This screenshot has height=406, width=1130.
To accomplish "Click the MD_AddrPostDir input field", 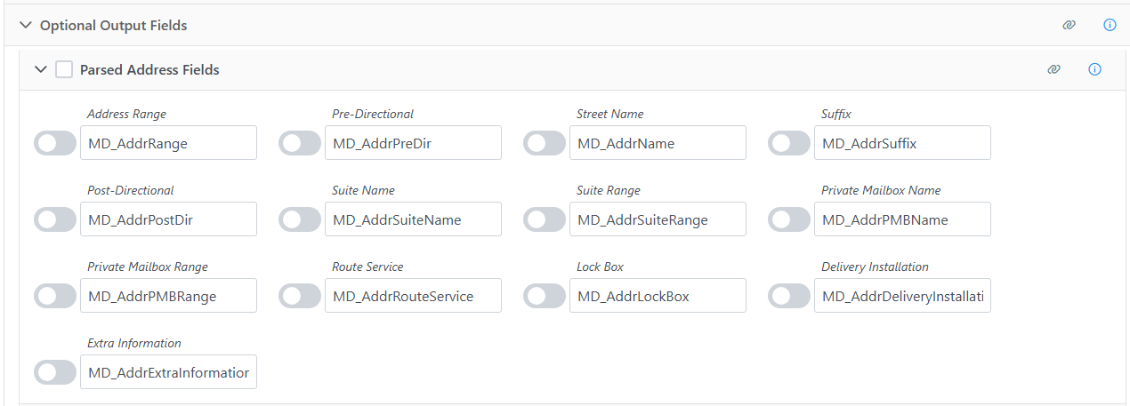I will click(168, 219).
